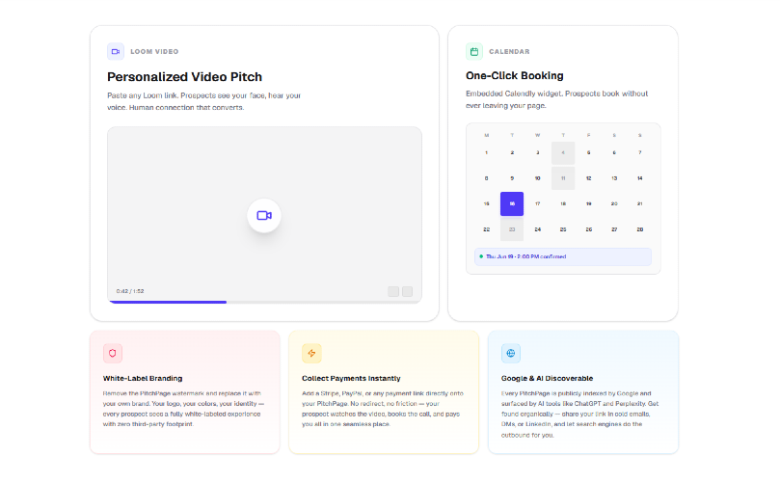Click the 'Thu Jun 19 · 2:00 PM confirmed' banner

[x=563, y=256]
